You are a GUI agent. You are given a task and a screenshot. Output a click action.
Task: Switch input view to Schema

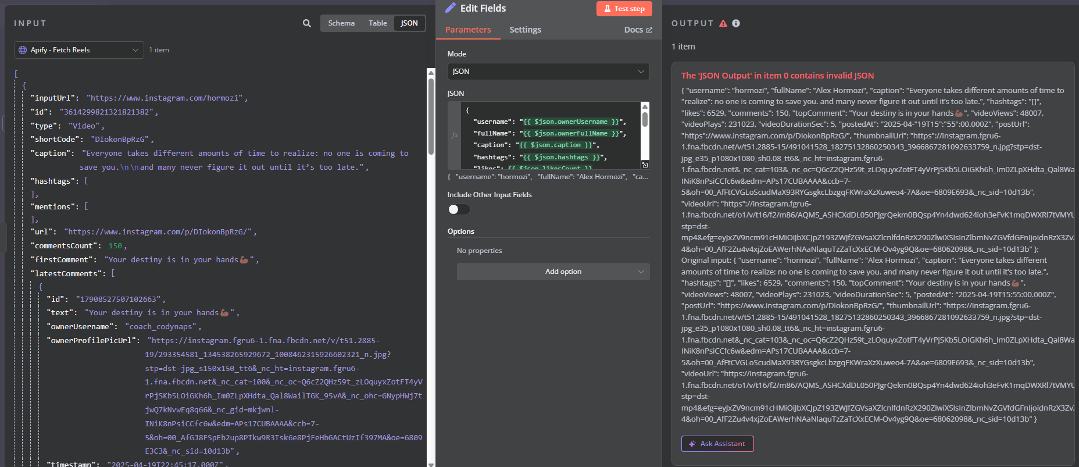coord(341,23)
